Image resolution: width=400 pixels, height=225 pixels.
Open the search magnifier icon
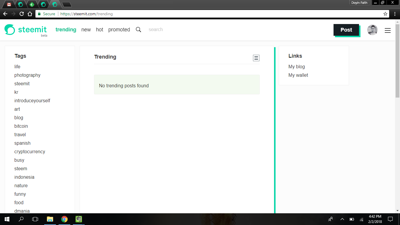coord(138,29)
